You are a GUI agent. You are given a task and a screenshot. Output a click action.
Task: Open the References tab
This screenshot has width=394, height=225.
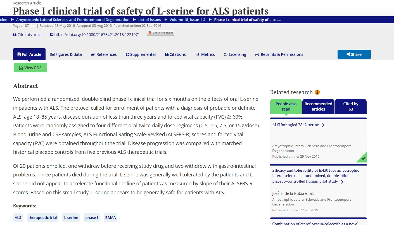[104, 54]
